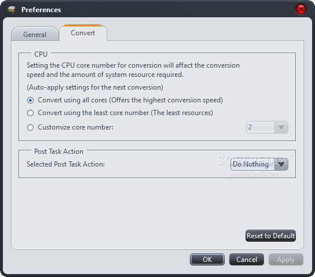The height and width of the screenshot is (277, 315).
Task: Click the Reset to Default button
Action: tap(270, 236)
